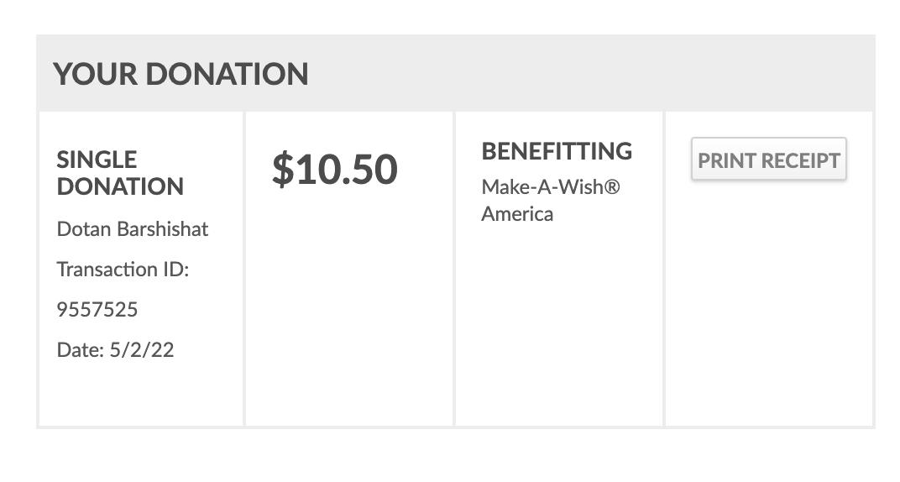Click the Your Donation heading
This screenshot has width=900, height=482.
[181, 75]
